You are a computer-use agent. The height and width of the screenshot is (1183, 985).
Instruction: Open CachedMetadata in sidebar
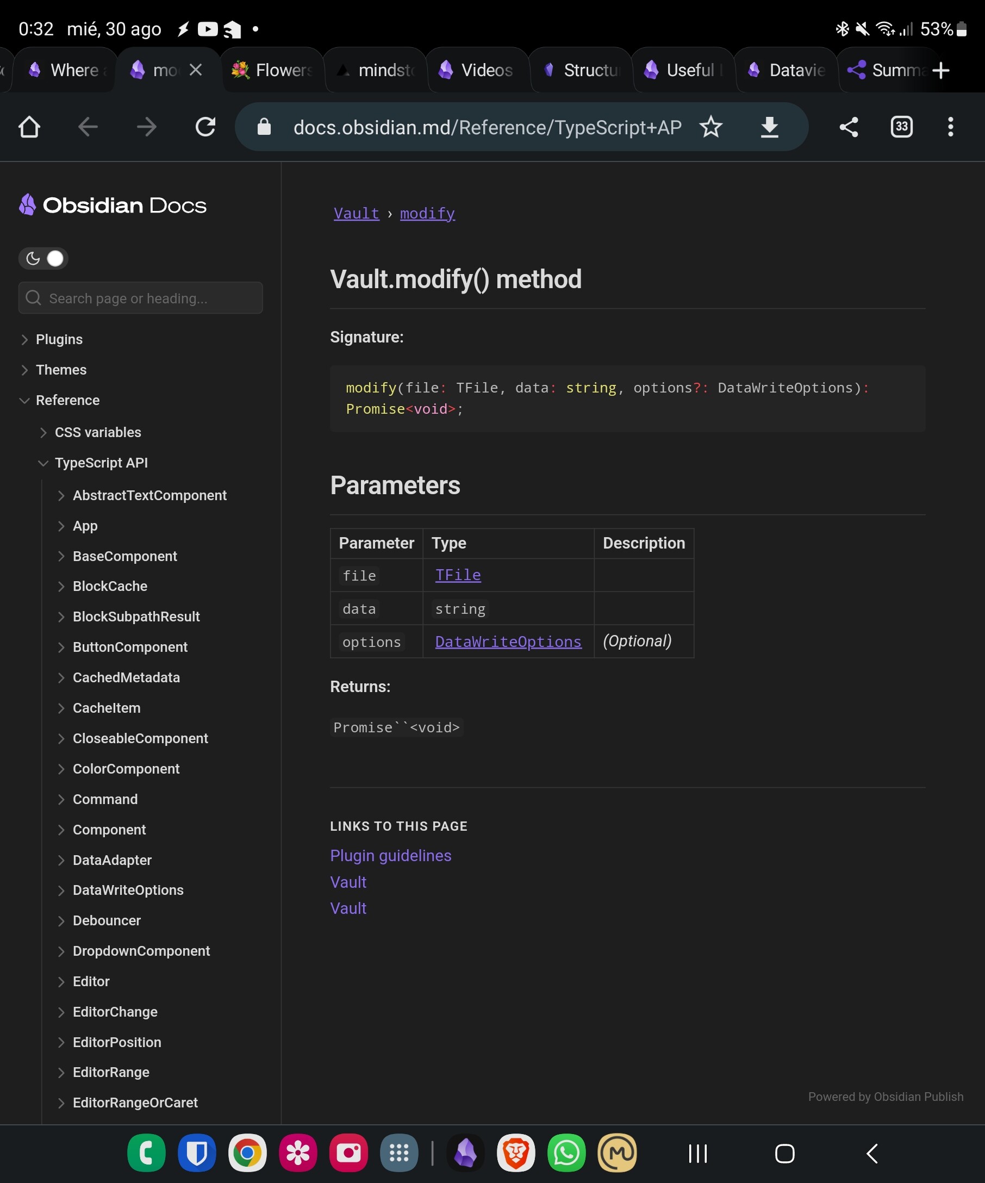point(126,677)
